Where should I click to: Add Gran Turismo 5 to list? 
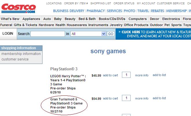click(x=159, y=98)
